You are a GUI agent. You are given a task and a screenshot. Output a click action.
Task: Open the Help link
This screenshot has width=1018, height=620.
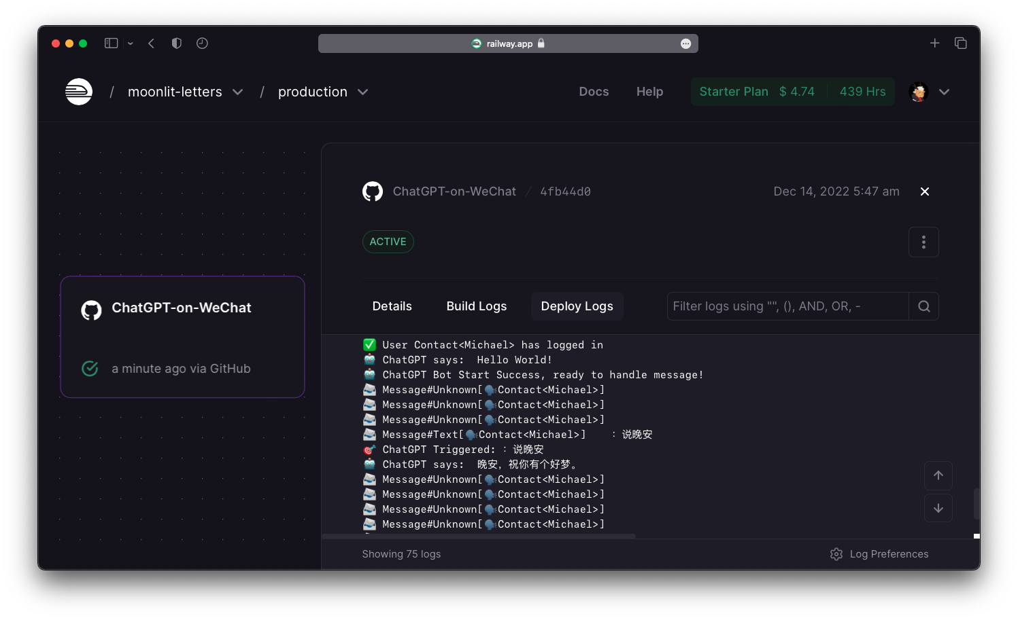tap(649, 92)
